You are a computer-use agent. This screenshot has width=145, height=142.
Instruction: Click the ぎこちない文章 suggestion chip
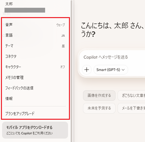click(131, 96)
